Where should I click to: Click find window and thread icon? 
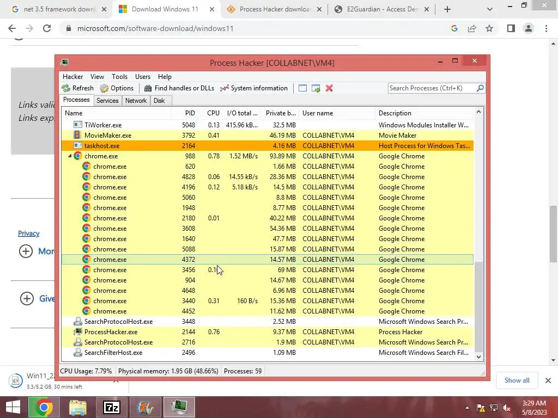[316, 88]
